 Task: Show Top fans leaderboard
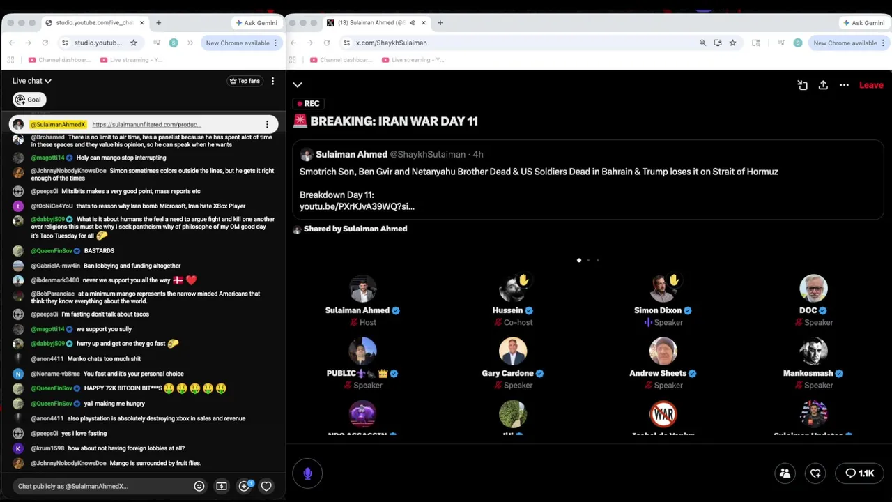(x=245, y=81)
